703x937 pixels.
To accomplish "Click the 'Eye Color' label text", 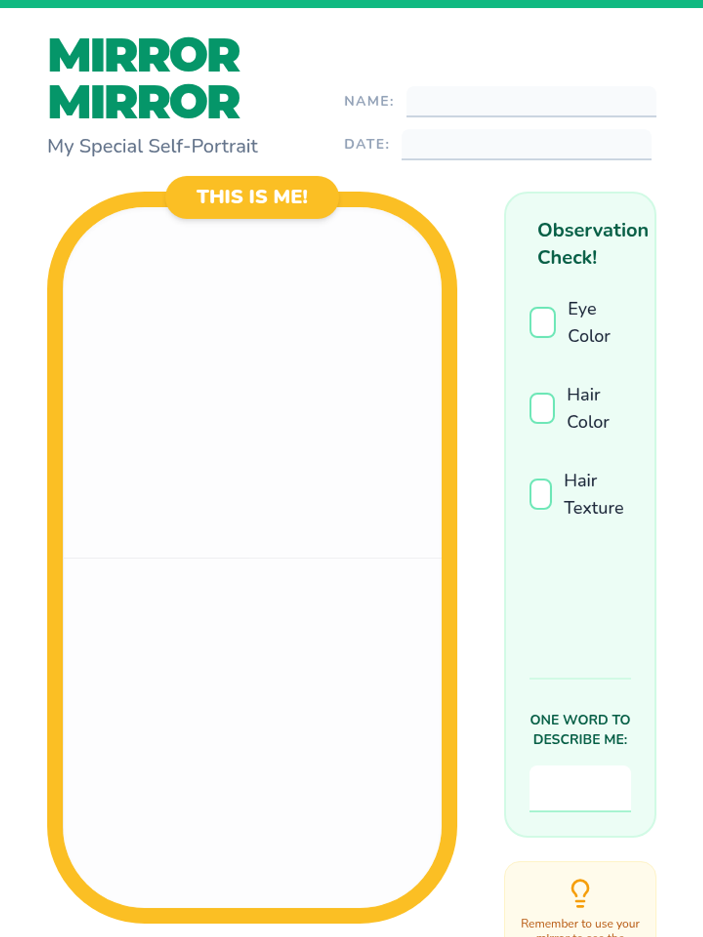I will [588, 322].
